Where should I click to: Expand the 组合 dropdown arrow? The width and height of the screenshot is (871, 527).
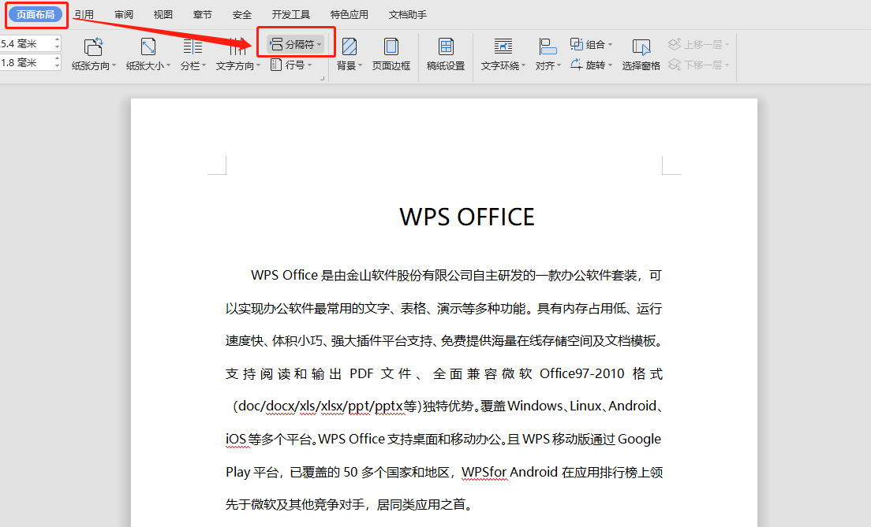[610, 44]
